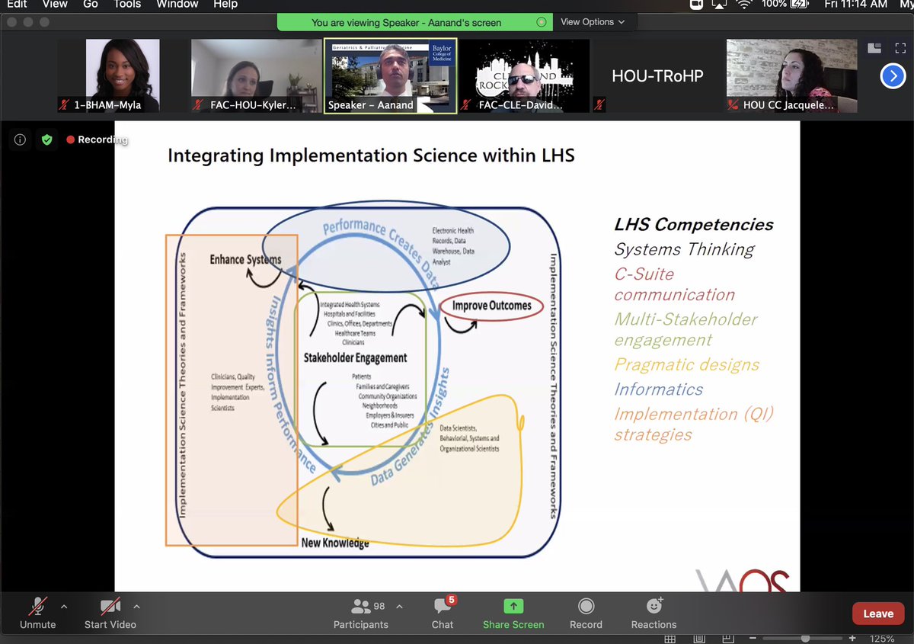Start Video camera button
This screenshot has width=914, height=644.
(110, 614)
